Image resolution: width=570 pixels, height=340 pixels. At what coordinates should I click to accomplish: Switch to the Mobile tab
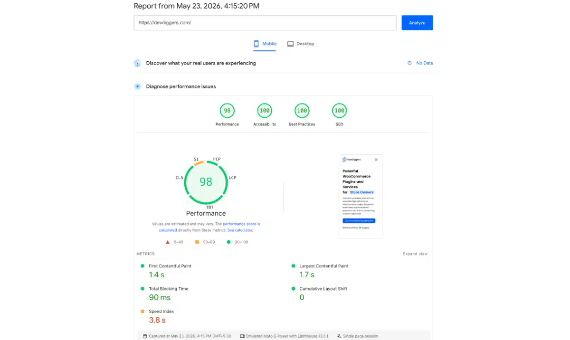[265, 44]
